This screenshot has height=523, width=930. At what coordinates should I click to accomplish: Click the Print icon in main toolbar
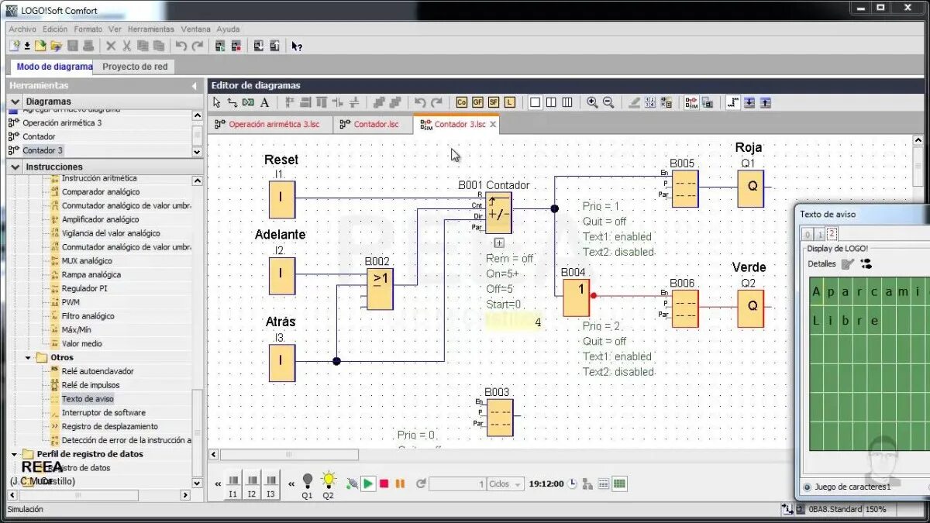click(x=88, y=46)
